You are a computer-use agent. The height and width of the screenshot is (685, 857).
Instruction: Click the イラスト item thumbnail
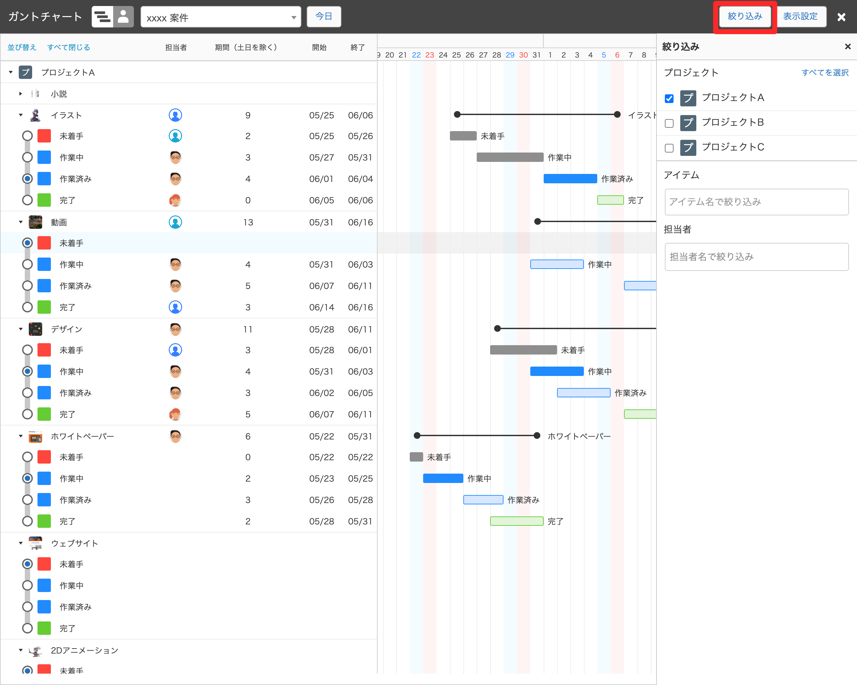click(x=35, y=115)
